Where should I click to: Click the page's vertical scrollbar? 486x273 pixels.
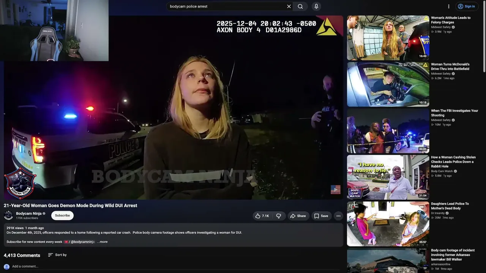(484, 36)
